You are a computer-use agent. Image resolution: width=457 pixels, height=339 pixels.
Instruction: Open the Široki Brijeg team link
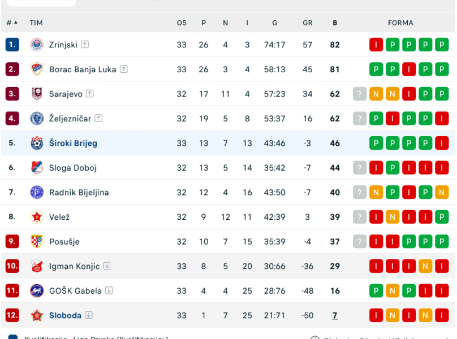[73, 143]
